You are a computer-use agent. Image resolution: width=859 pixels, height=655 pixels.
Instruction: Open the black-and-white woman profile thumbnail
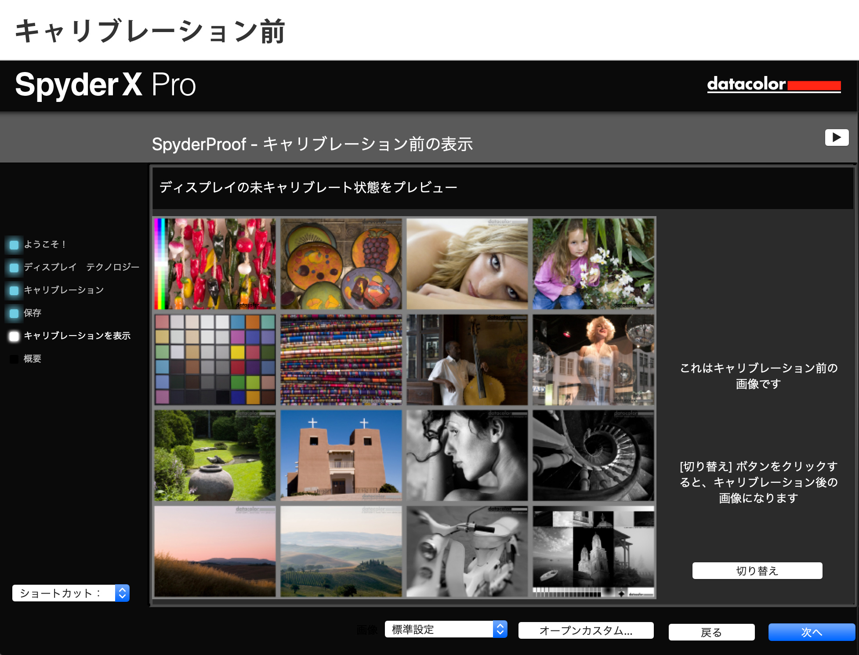click(x=467, y=456)
